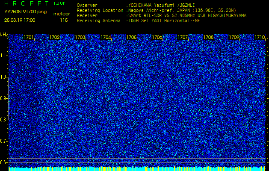This screenshot has width=269, height=171.
Task: Click the HROFFT title text
Action: coord(27,3)
